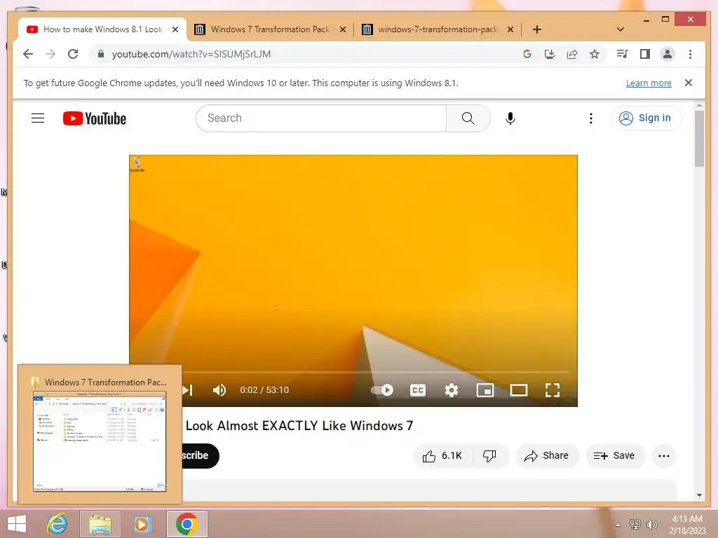This screenshot has height=538, width=718.
Task: Bookmark this page with the star icon
Action: (x=595, y=54)
